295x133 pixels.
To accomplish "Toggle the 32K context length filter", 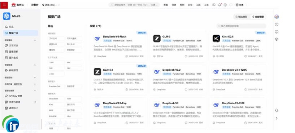I will click(56, 68).
